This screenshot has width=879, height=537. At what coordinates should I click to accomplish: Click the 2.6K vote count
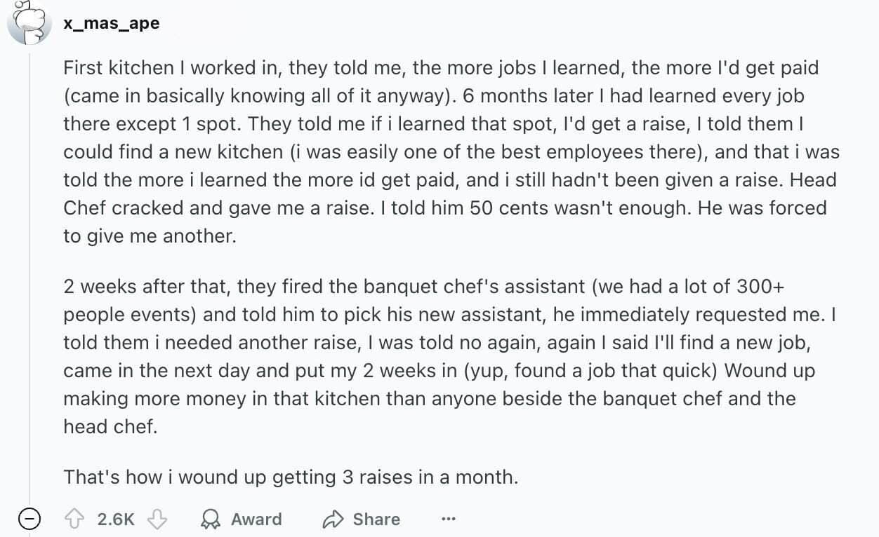(x=116, y=519)
